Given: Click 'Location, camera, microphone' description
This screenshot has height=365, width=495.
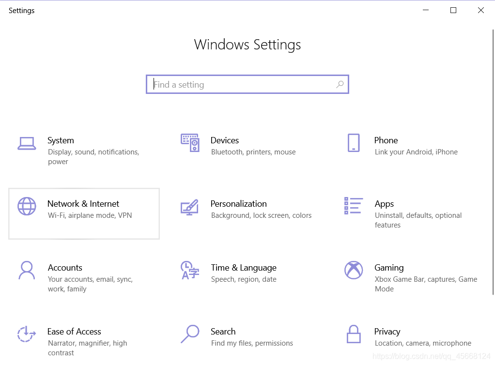Looking at the screenshot, I should pos(423,343).
